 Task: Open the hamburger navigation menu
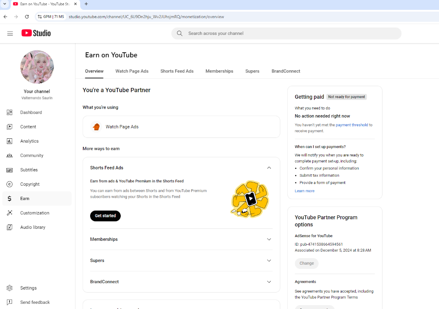coord(10,33)
